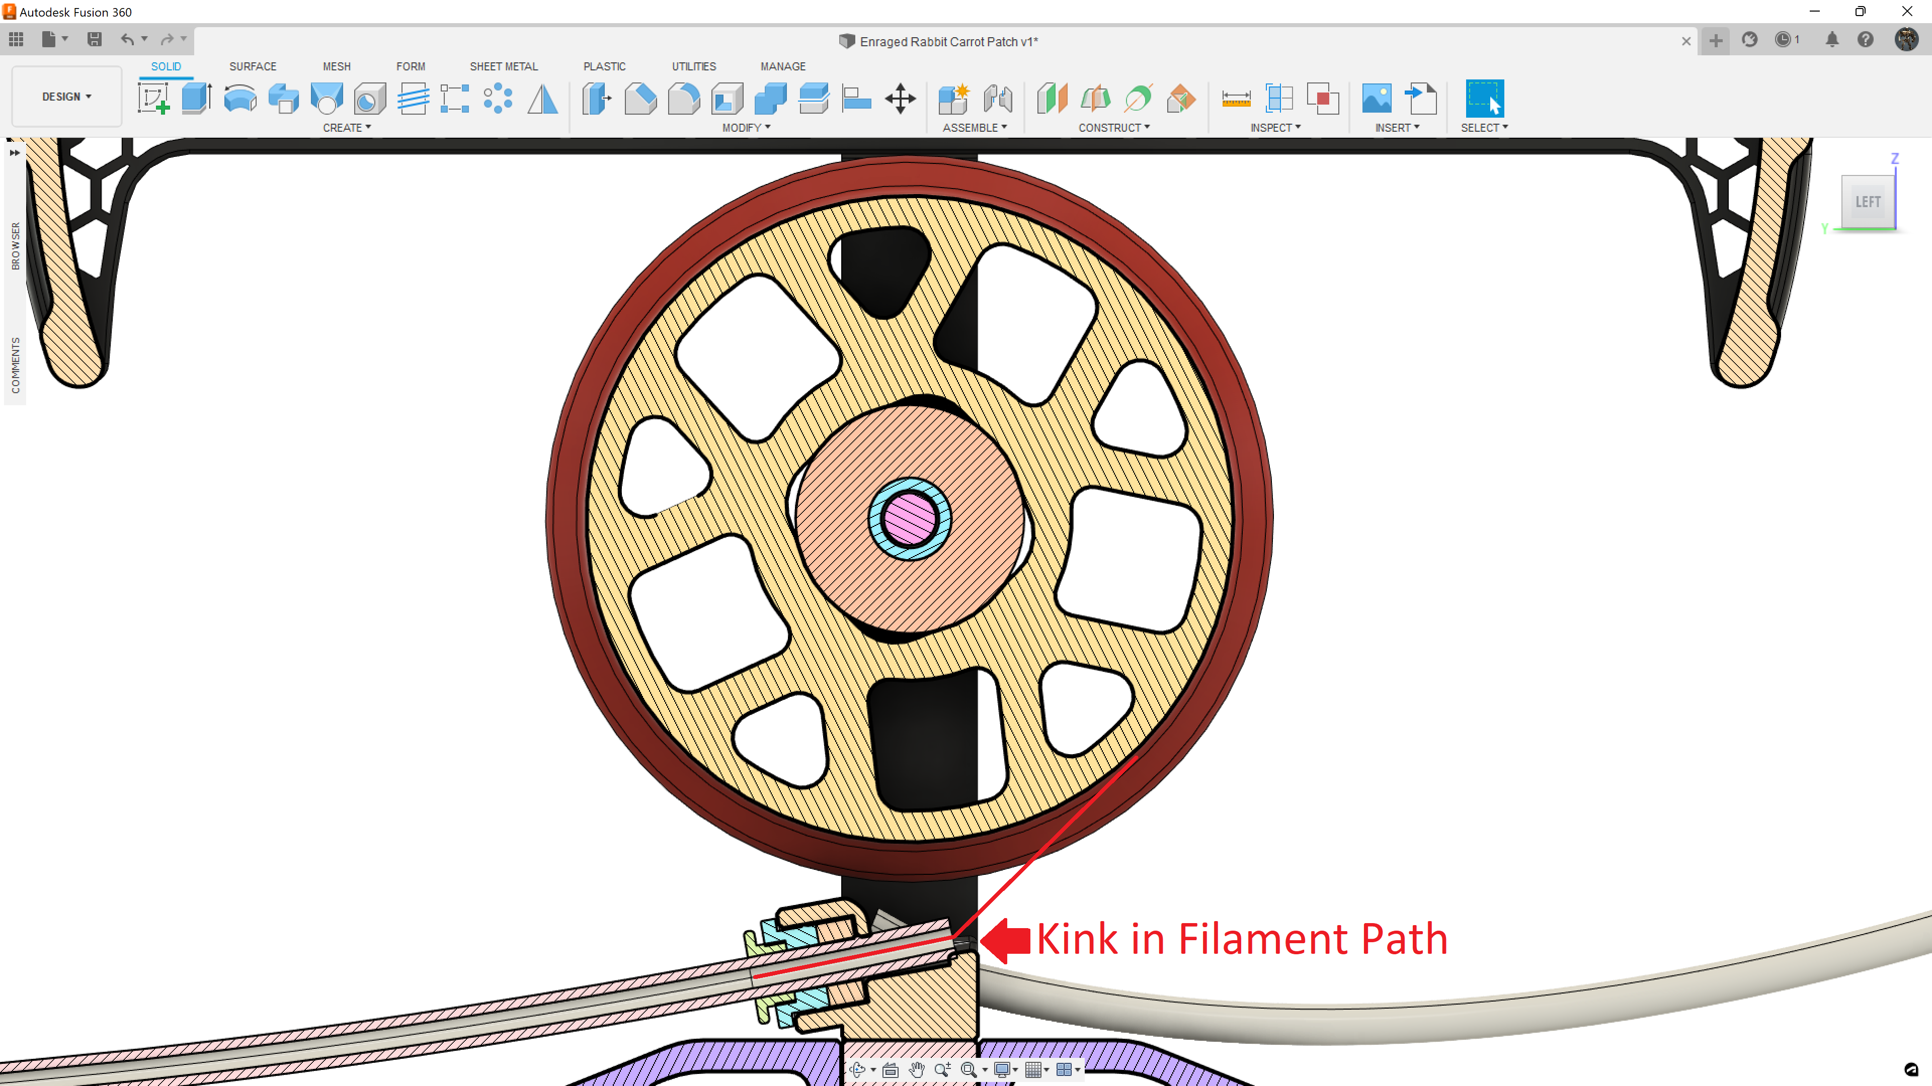The image size is (1932, 1086).
Task: Select the Mirror tool
Action: click(542, 98)
